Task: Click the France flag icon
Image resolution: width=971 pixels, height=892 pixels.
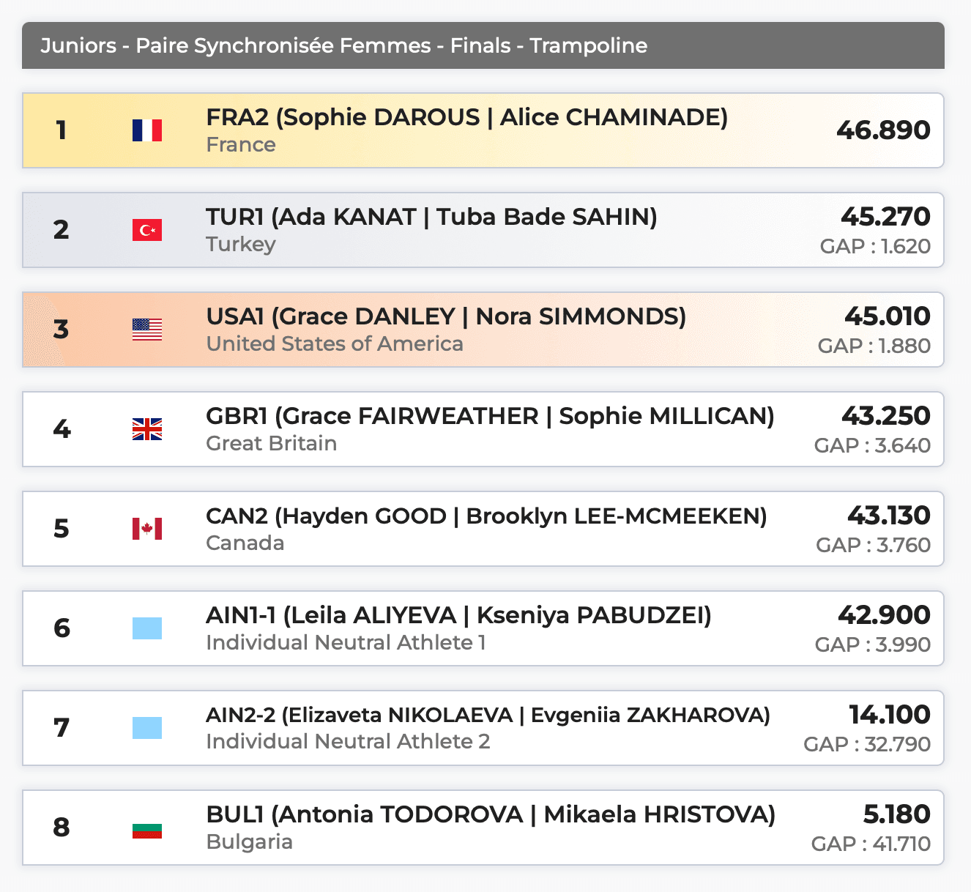Action: 147,130
